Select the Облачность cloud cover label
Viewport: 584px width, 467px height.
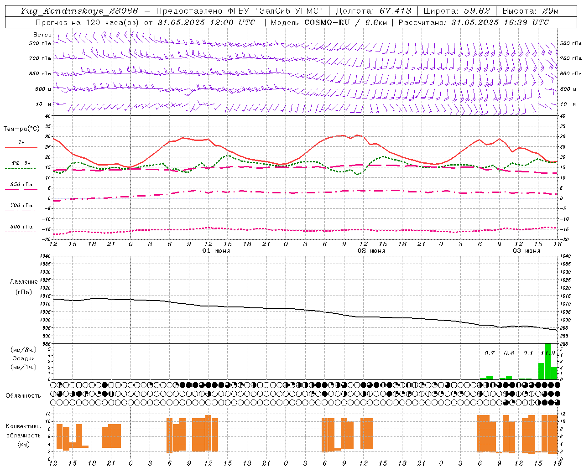23,395
